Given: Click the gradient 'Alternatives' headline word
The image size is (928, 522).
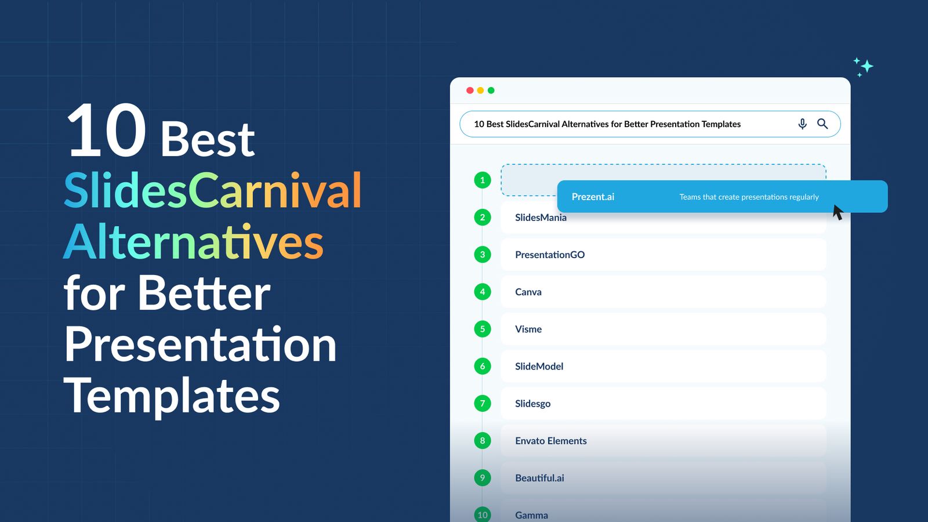Looking at the screenshot, I should pyautogui.click(x=193, y=242).
